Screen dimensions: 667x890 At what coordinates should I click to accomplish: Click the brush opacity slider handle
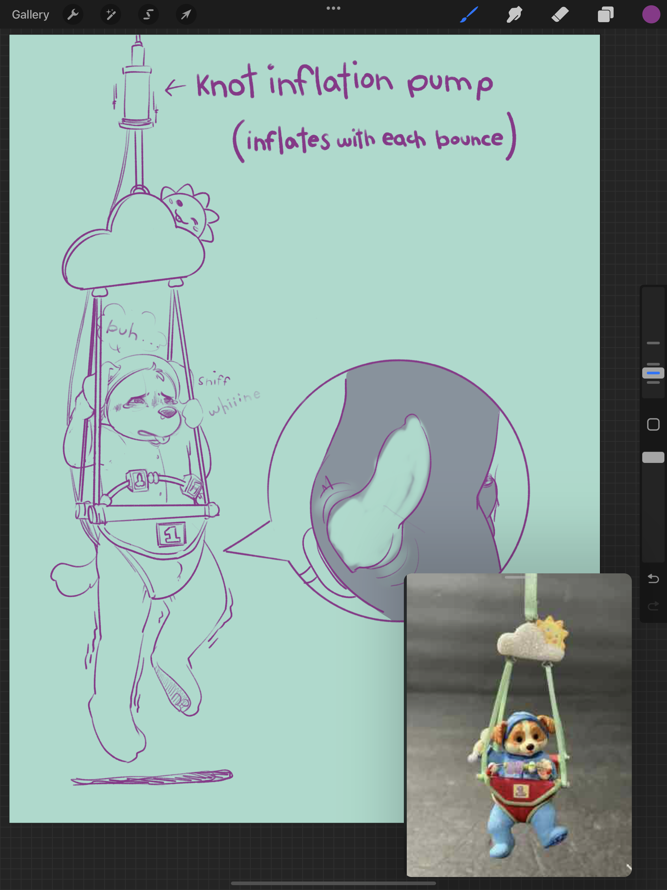[653, 457]
